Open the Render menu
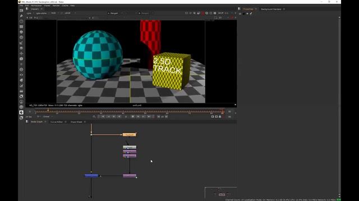The height and width of the screenshot is (201, 359). 56,6
